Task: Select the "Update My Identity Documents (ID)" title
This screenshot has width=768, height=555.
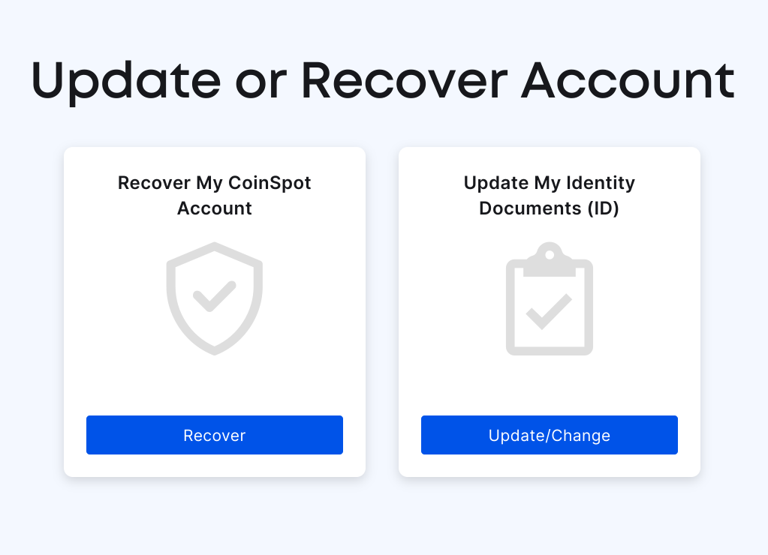Action: click(550, 196)
